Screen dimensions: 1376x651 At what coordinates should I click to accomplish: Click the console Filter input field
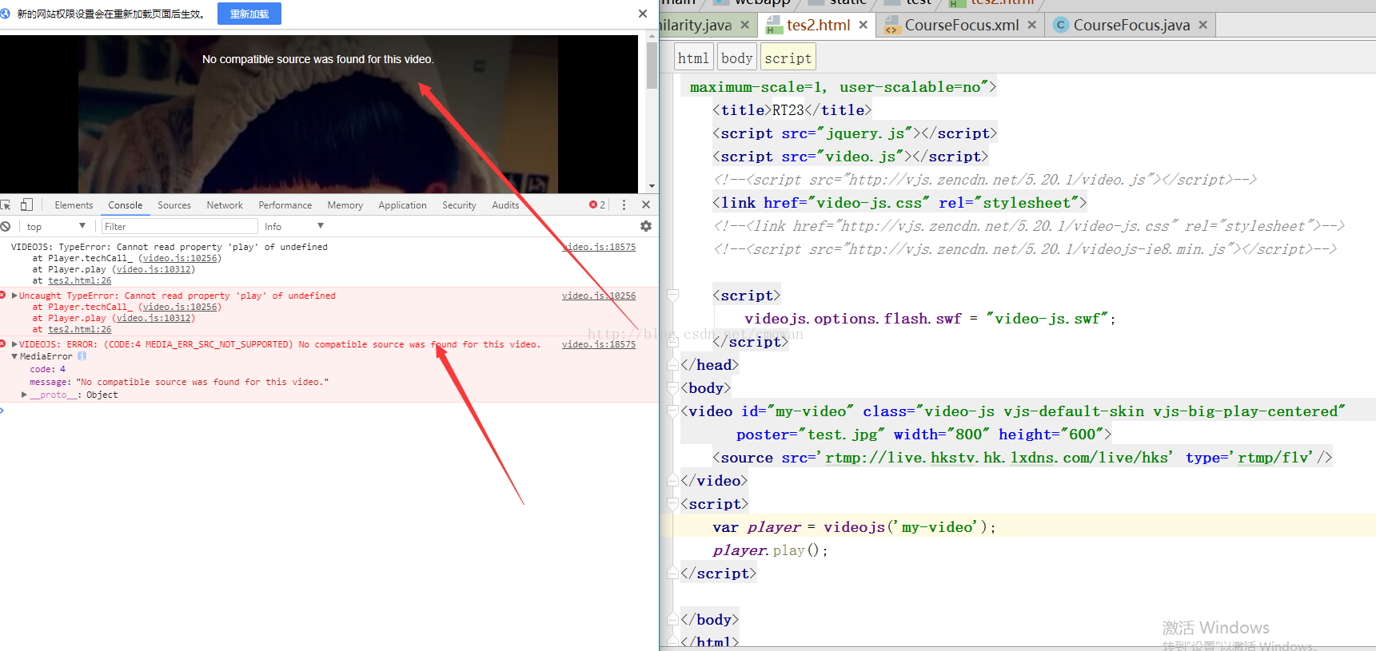(x=179, y=226)
